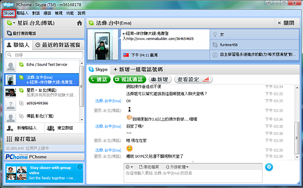
Task: Click chat scrollbar down arrow
Action: 297,157
